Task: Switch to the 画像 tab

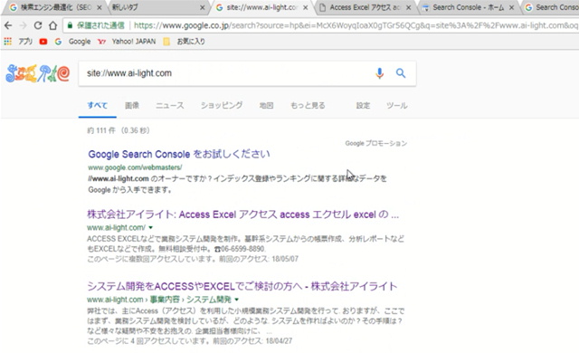Action: coord(132,106)
